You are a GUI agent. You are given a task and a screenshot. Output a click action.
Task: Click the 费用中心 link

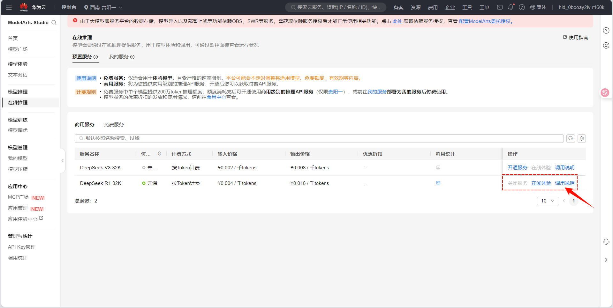click(x=216, y=97)
